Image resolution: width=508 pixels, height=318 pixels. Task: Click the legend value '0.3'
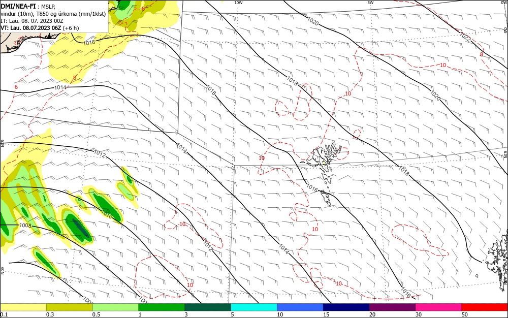50,314
